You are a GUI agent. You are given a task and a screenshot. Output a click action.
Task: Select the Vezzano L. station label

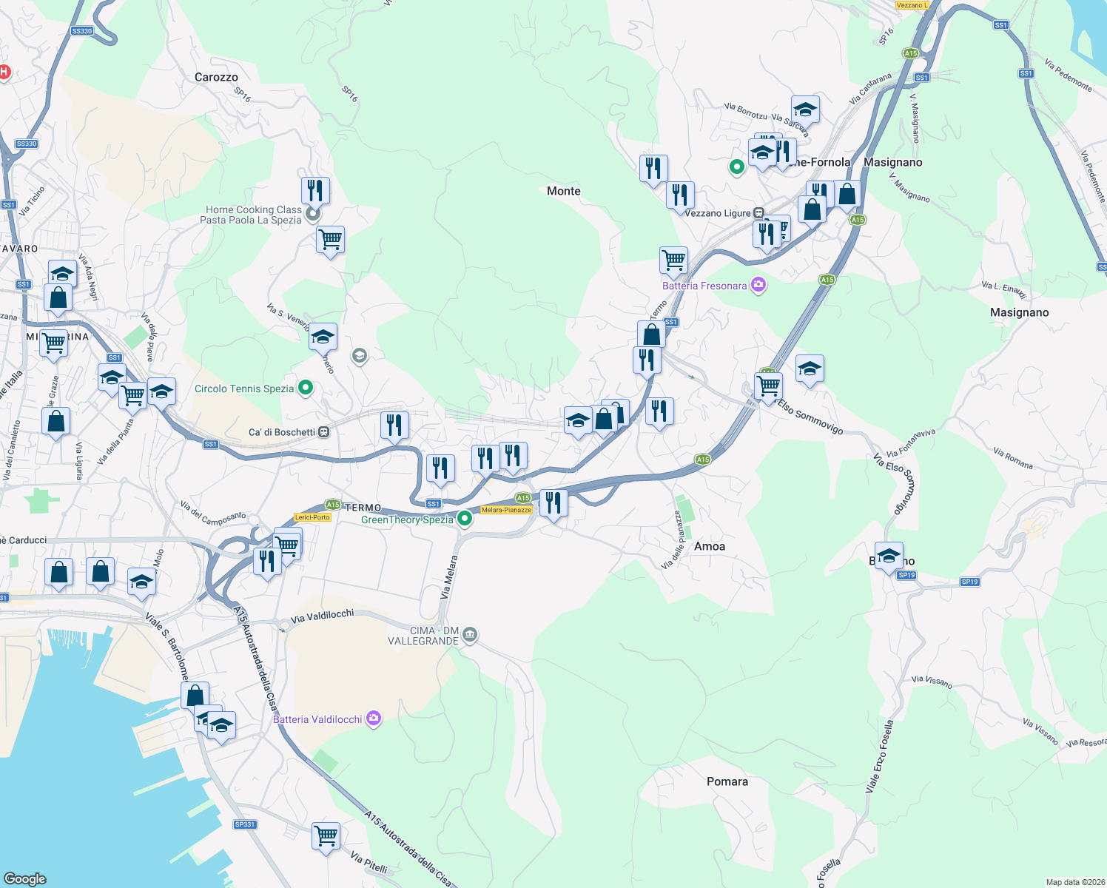[911, 4]
